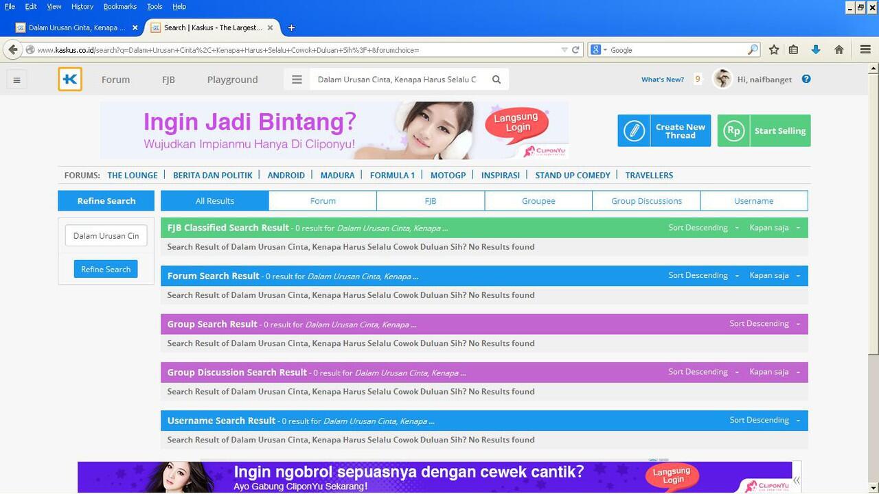
Task: Open the Firefox hamburger menu
Action: point(865,49)
